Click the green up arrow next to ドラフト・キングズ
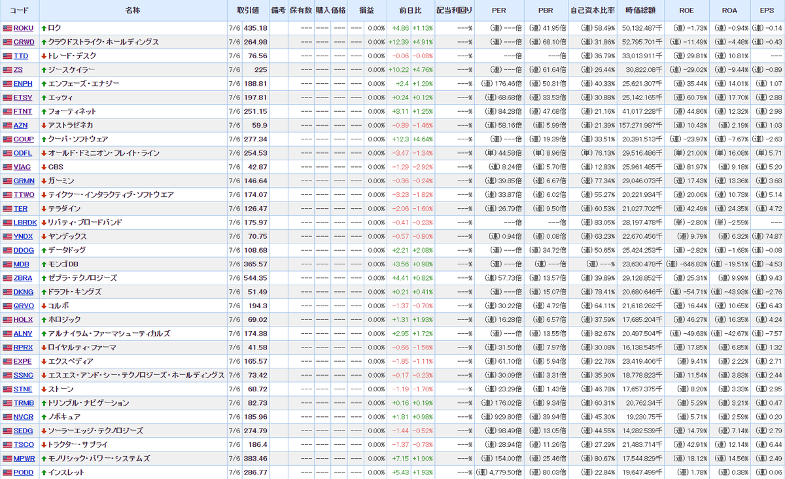The image size is (785, 479). [x=44, y=292]
